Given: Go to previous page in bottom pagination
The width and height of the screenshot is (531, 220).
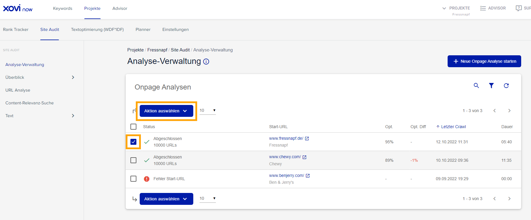Looking at the screenshot, I should pyautogui.click(x=495, y=199).
